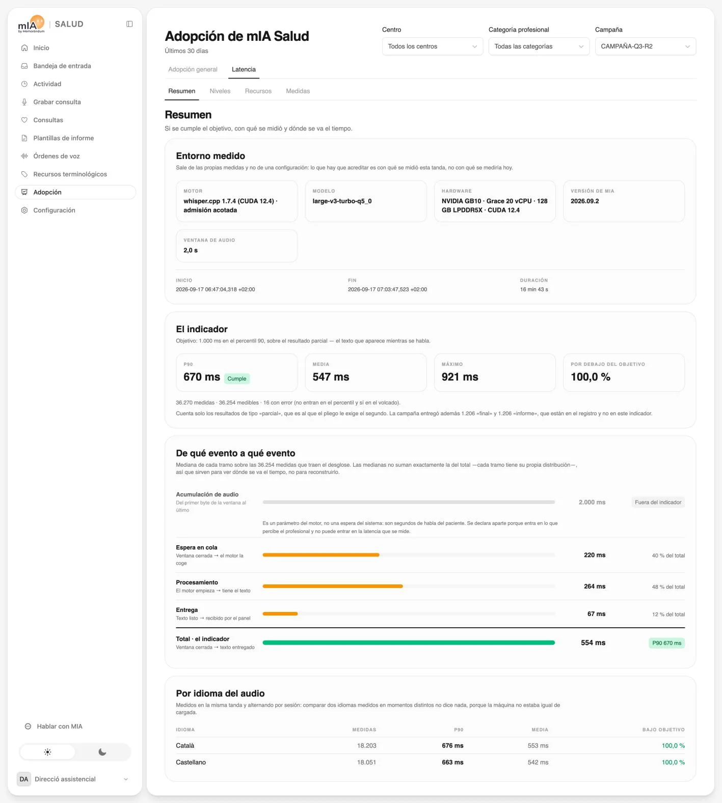This screenshot has width=722, height=803.
Task: Click the Plantillas de informe document icon
Action: click(x=24, y=138)
